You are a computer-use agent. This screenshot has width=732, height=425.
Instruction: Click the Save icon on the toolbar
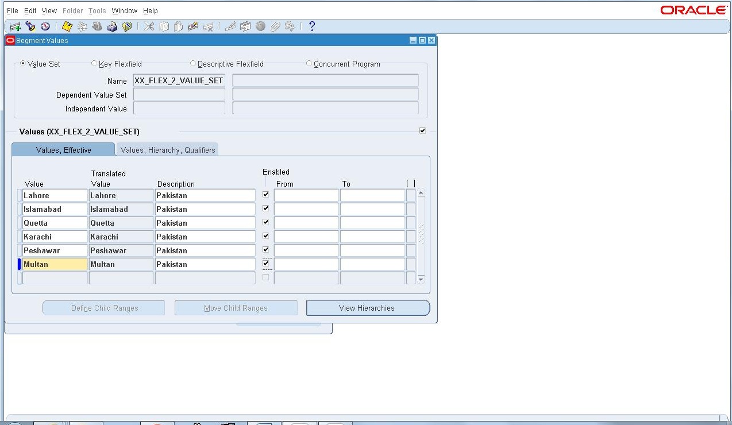[67, 26]
